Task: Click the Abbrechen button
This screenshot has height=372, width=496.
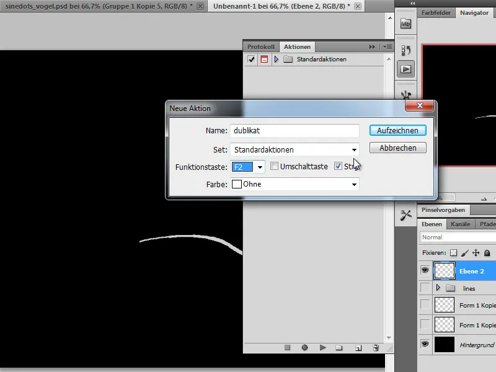Action: tap(397, 148)
